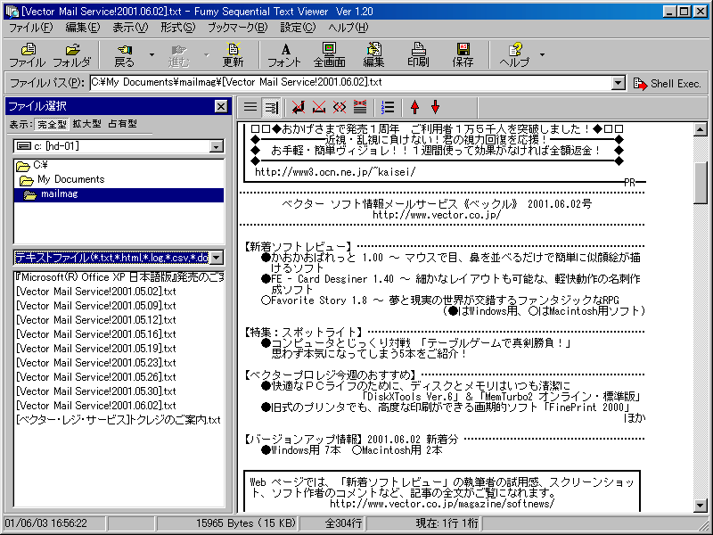Click the red down arrow icon
Image resolution: width=713 pixels, height=535 pixels.
click(435, 107)
